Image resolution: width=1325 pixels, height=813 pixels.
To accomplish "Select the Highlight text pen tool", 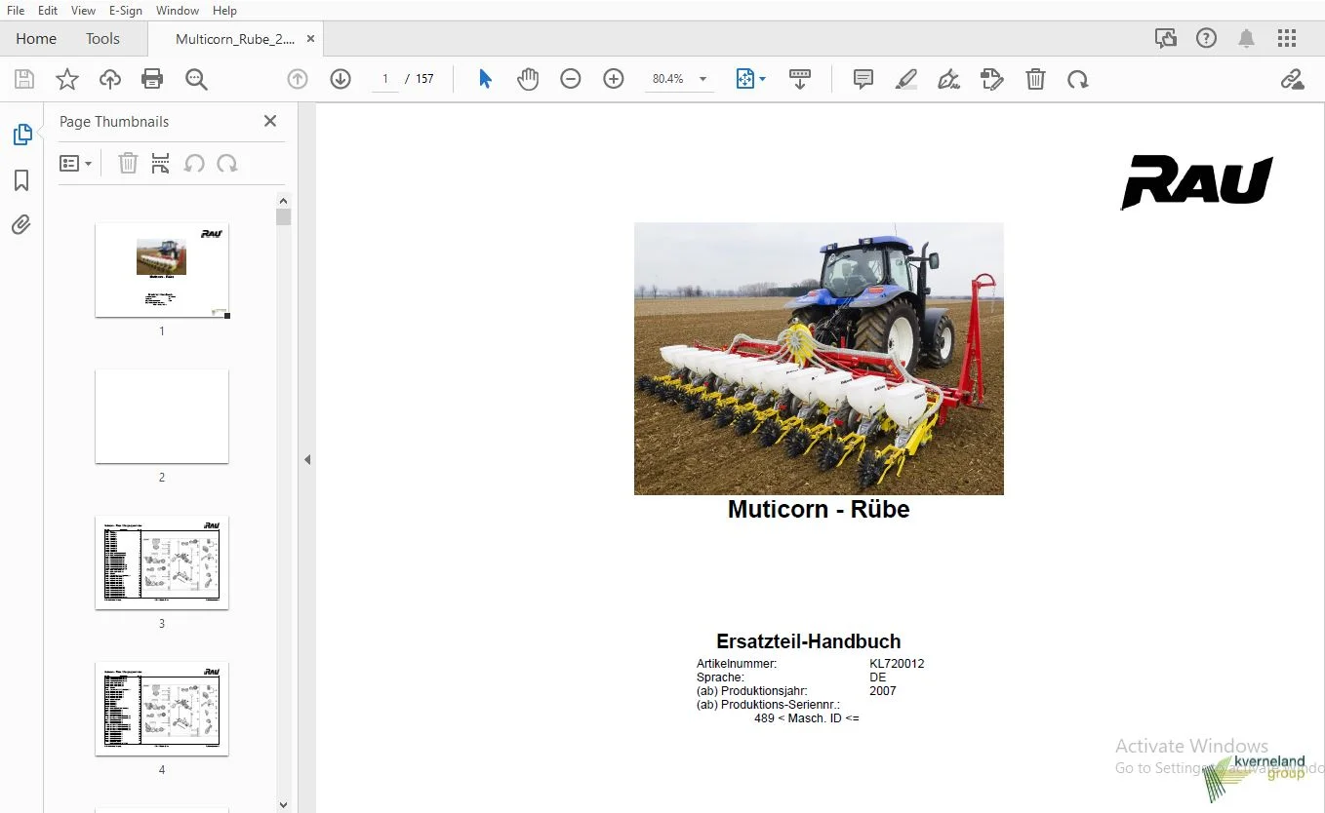I will [906, 79].
